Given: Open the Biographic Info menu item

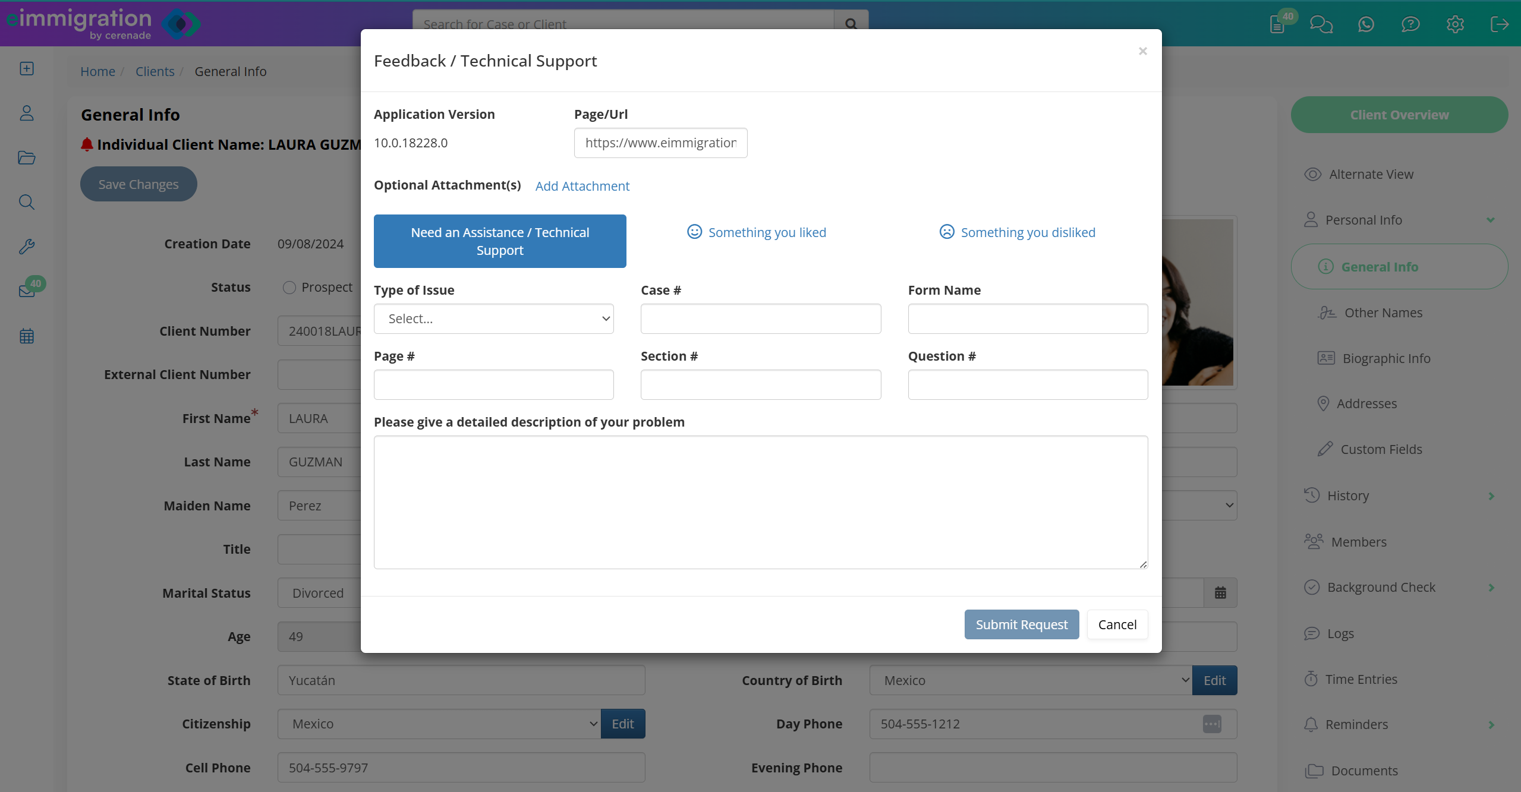Looking at the screenshot, I should [1385, 358].
